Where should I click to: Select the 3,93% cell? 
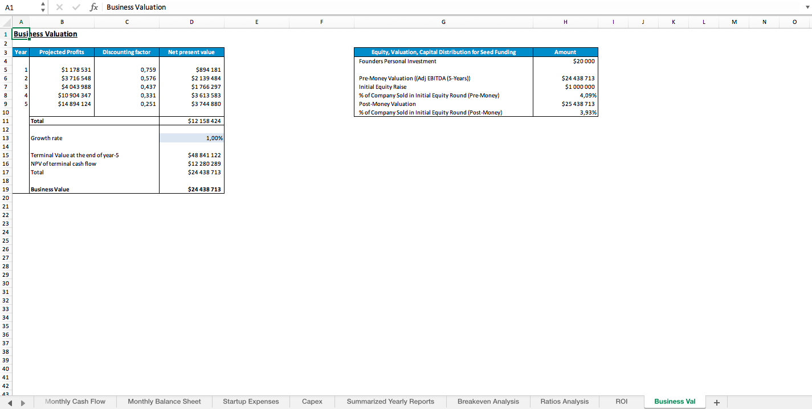[565, 112]
